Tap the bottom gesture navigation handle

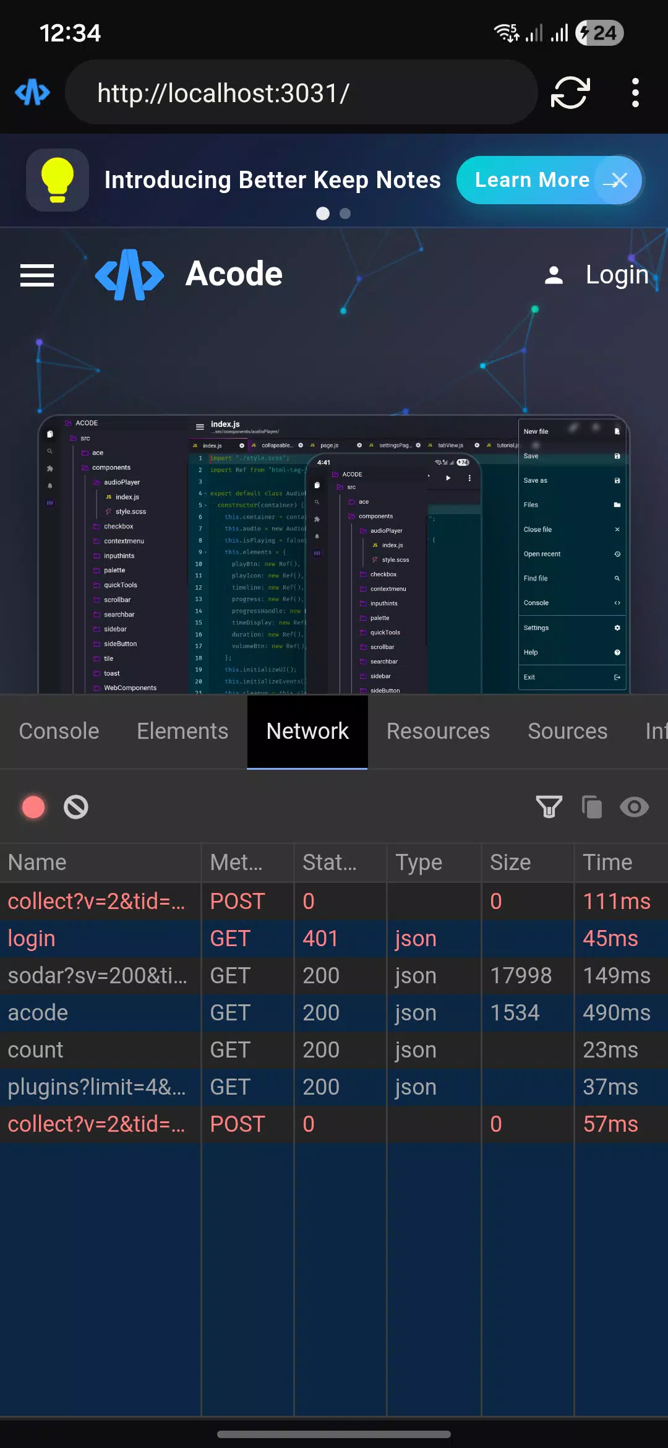334,1434
